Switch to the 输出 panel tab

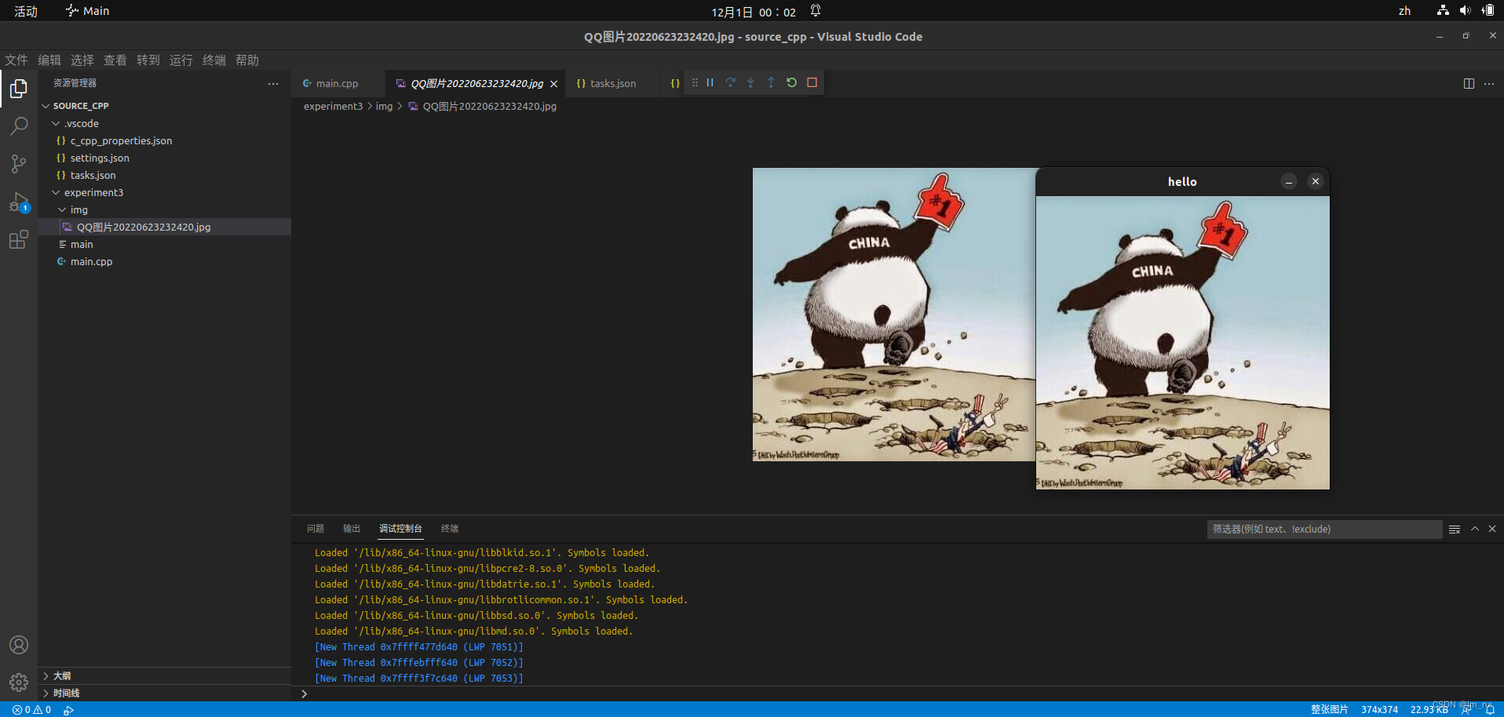pyautogui.click(x=352, y=529)
